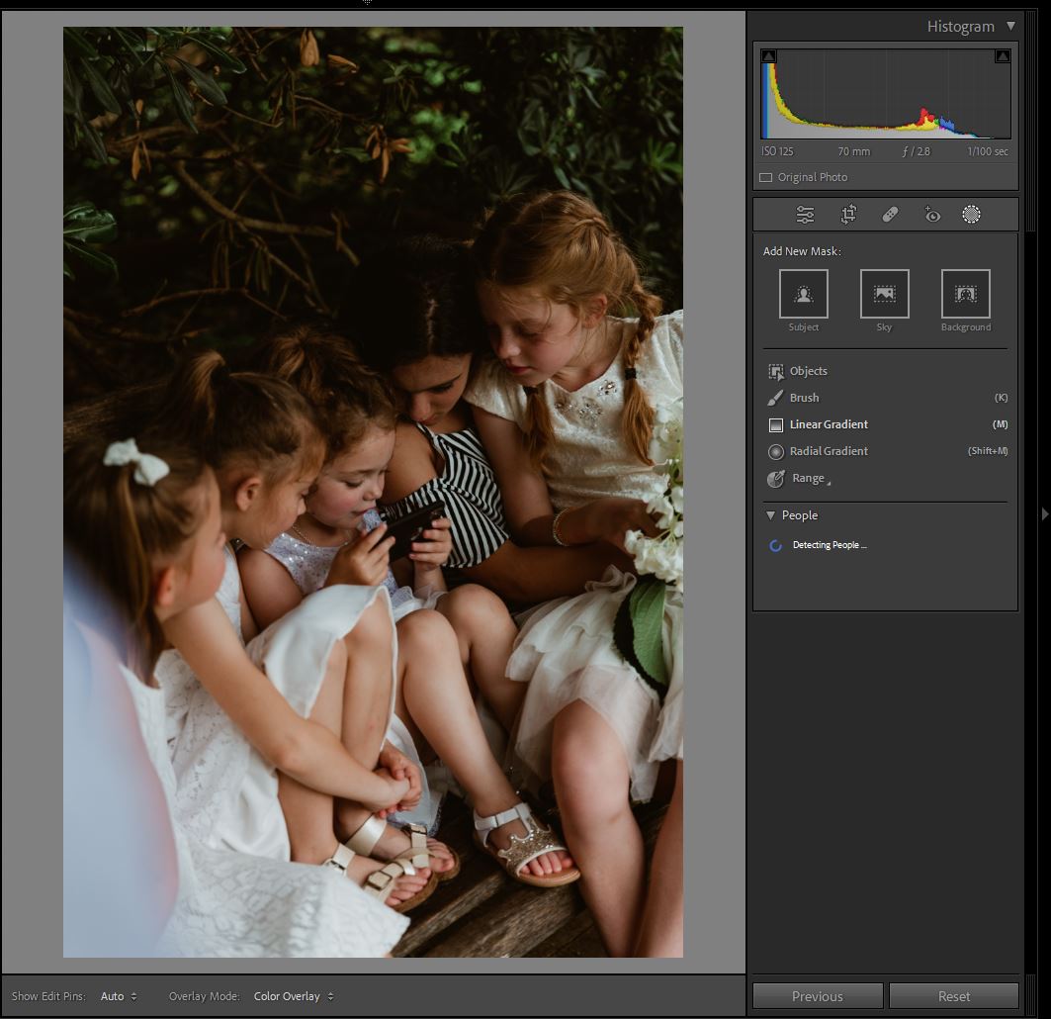This screenshot has width=1051, height=1019.
Task: Toggle shadow clipping indicator in histogram
Action: pyautogui.click(x=769, y=56)
